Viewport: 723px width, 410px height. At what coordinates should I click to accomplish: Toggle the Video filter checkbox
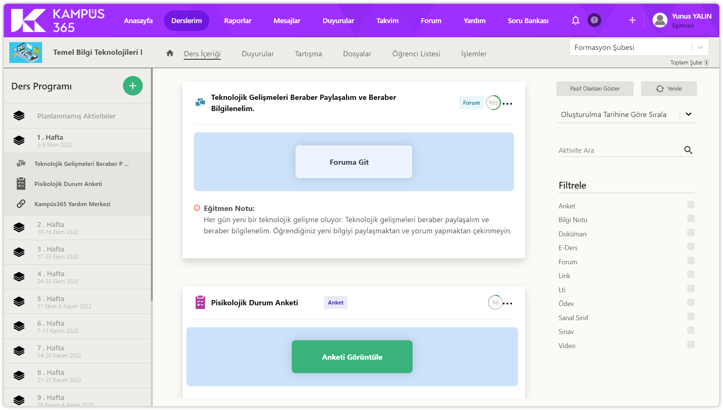[691, 344]
